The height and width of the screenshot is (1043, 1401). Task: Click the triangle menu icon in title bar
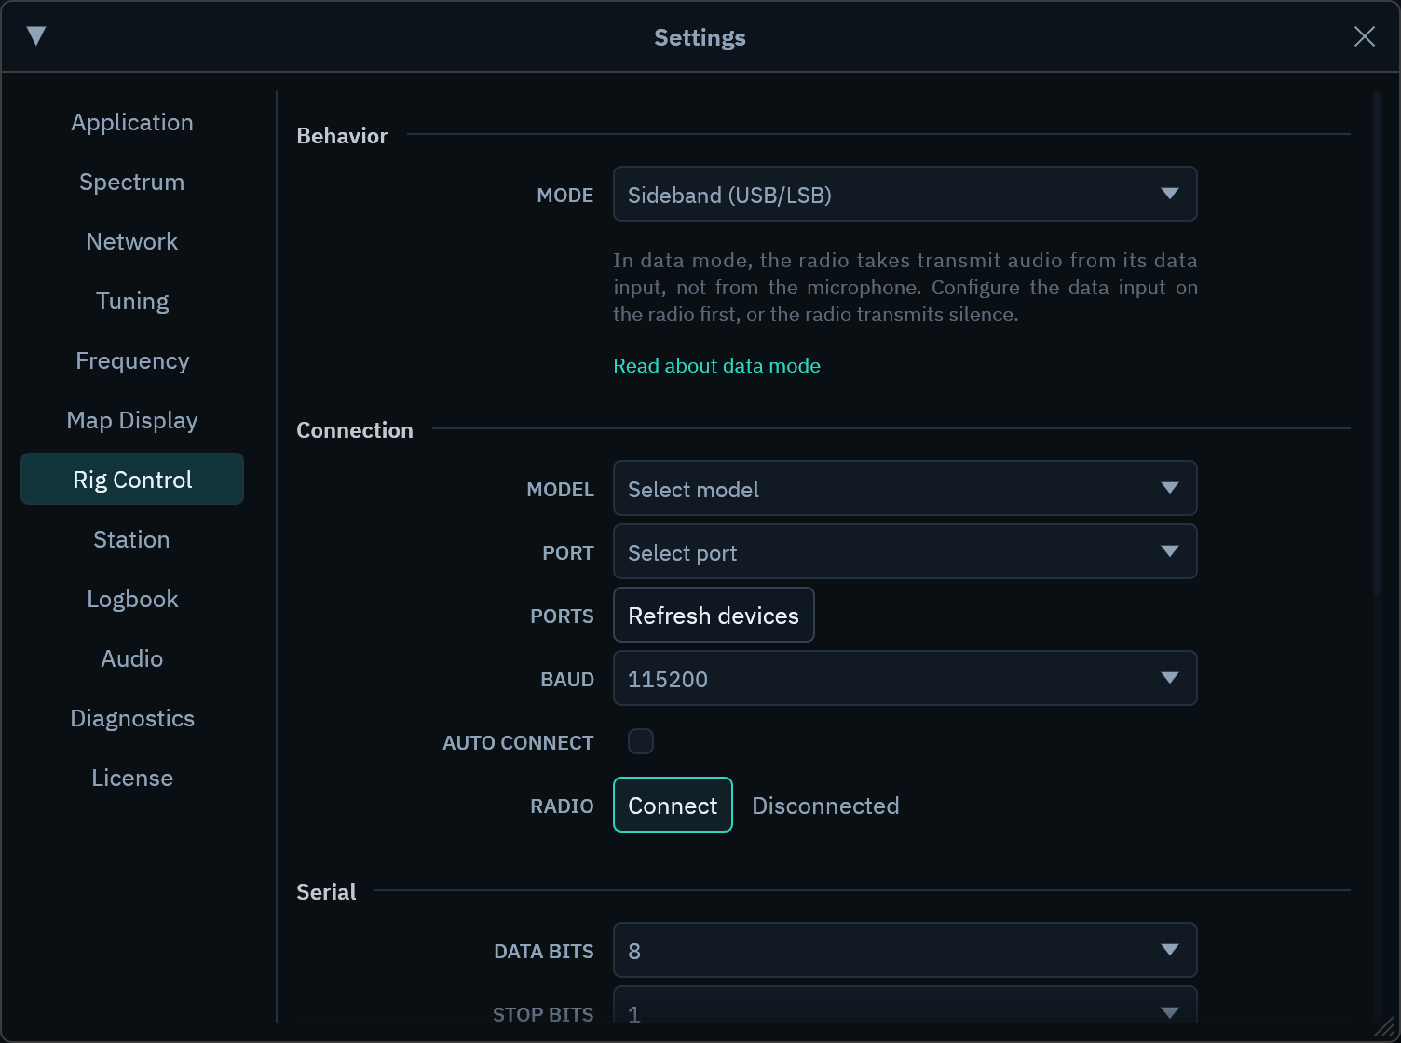point(36,36)
